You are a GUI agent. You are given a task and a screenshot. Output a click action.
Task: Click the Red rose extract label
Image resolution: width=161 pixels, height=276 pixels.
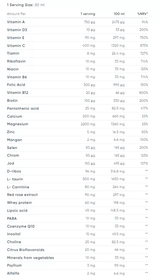point(22,195)
